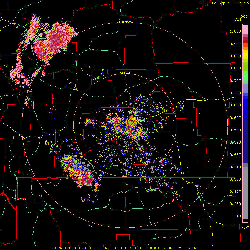The image size is (250, 250).
Task: Click the 0.893 scale value
Action: (235, 56)
